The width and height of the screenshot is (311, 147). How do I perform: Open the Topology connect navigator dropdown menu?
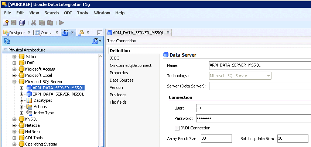pyautogui.click(x=98, y=41)
